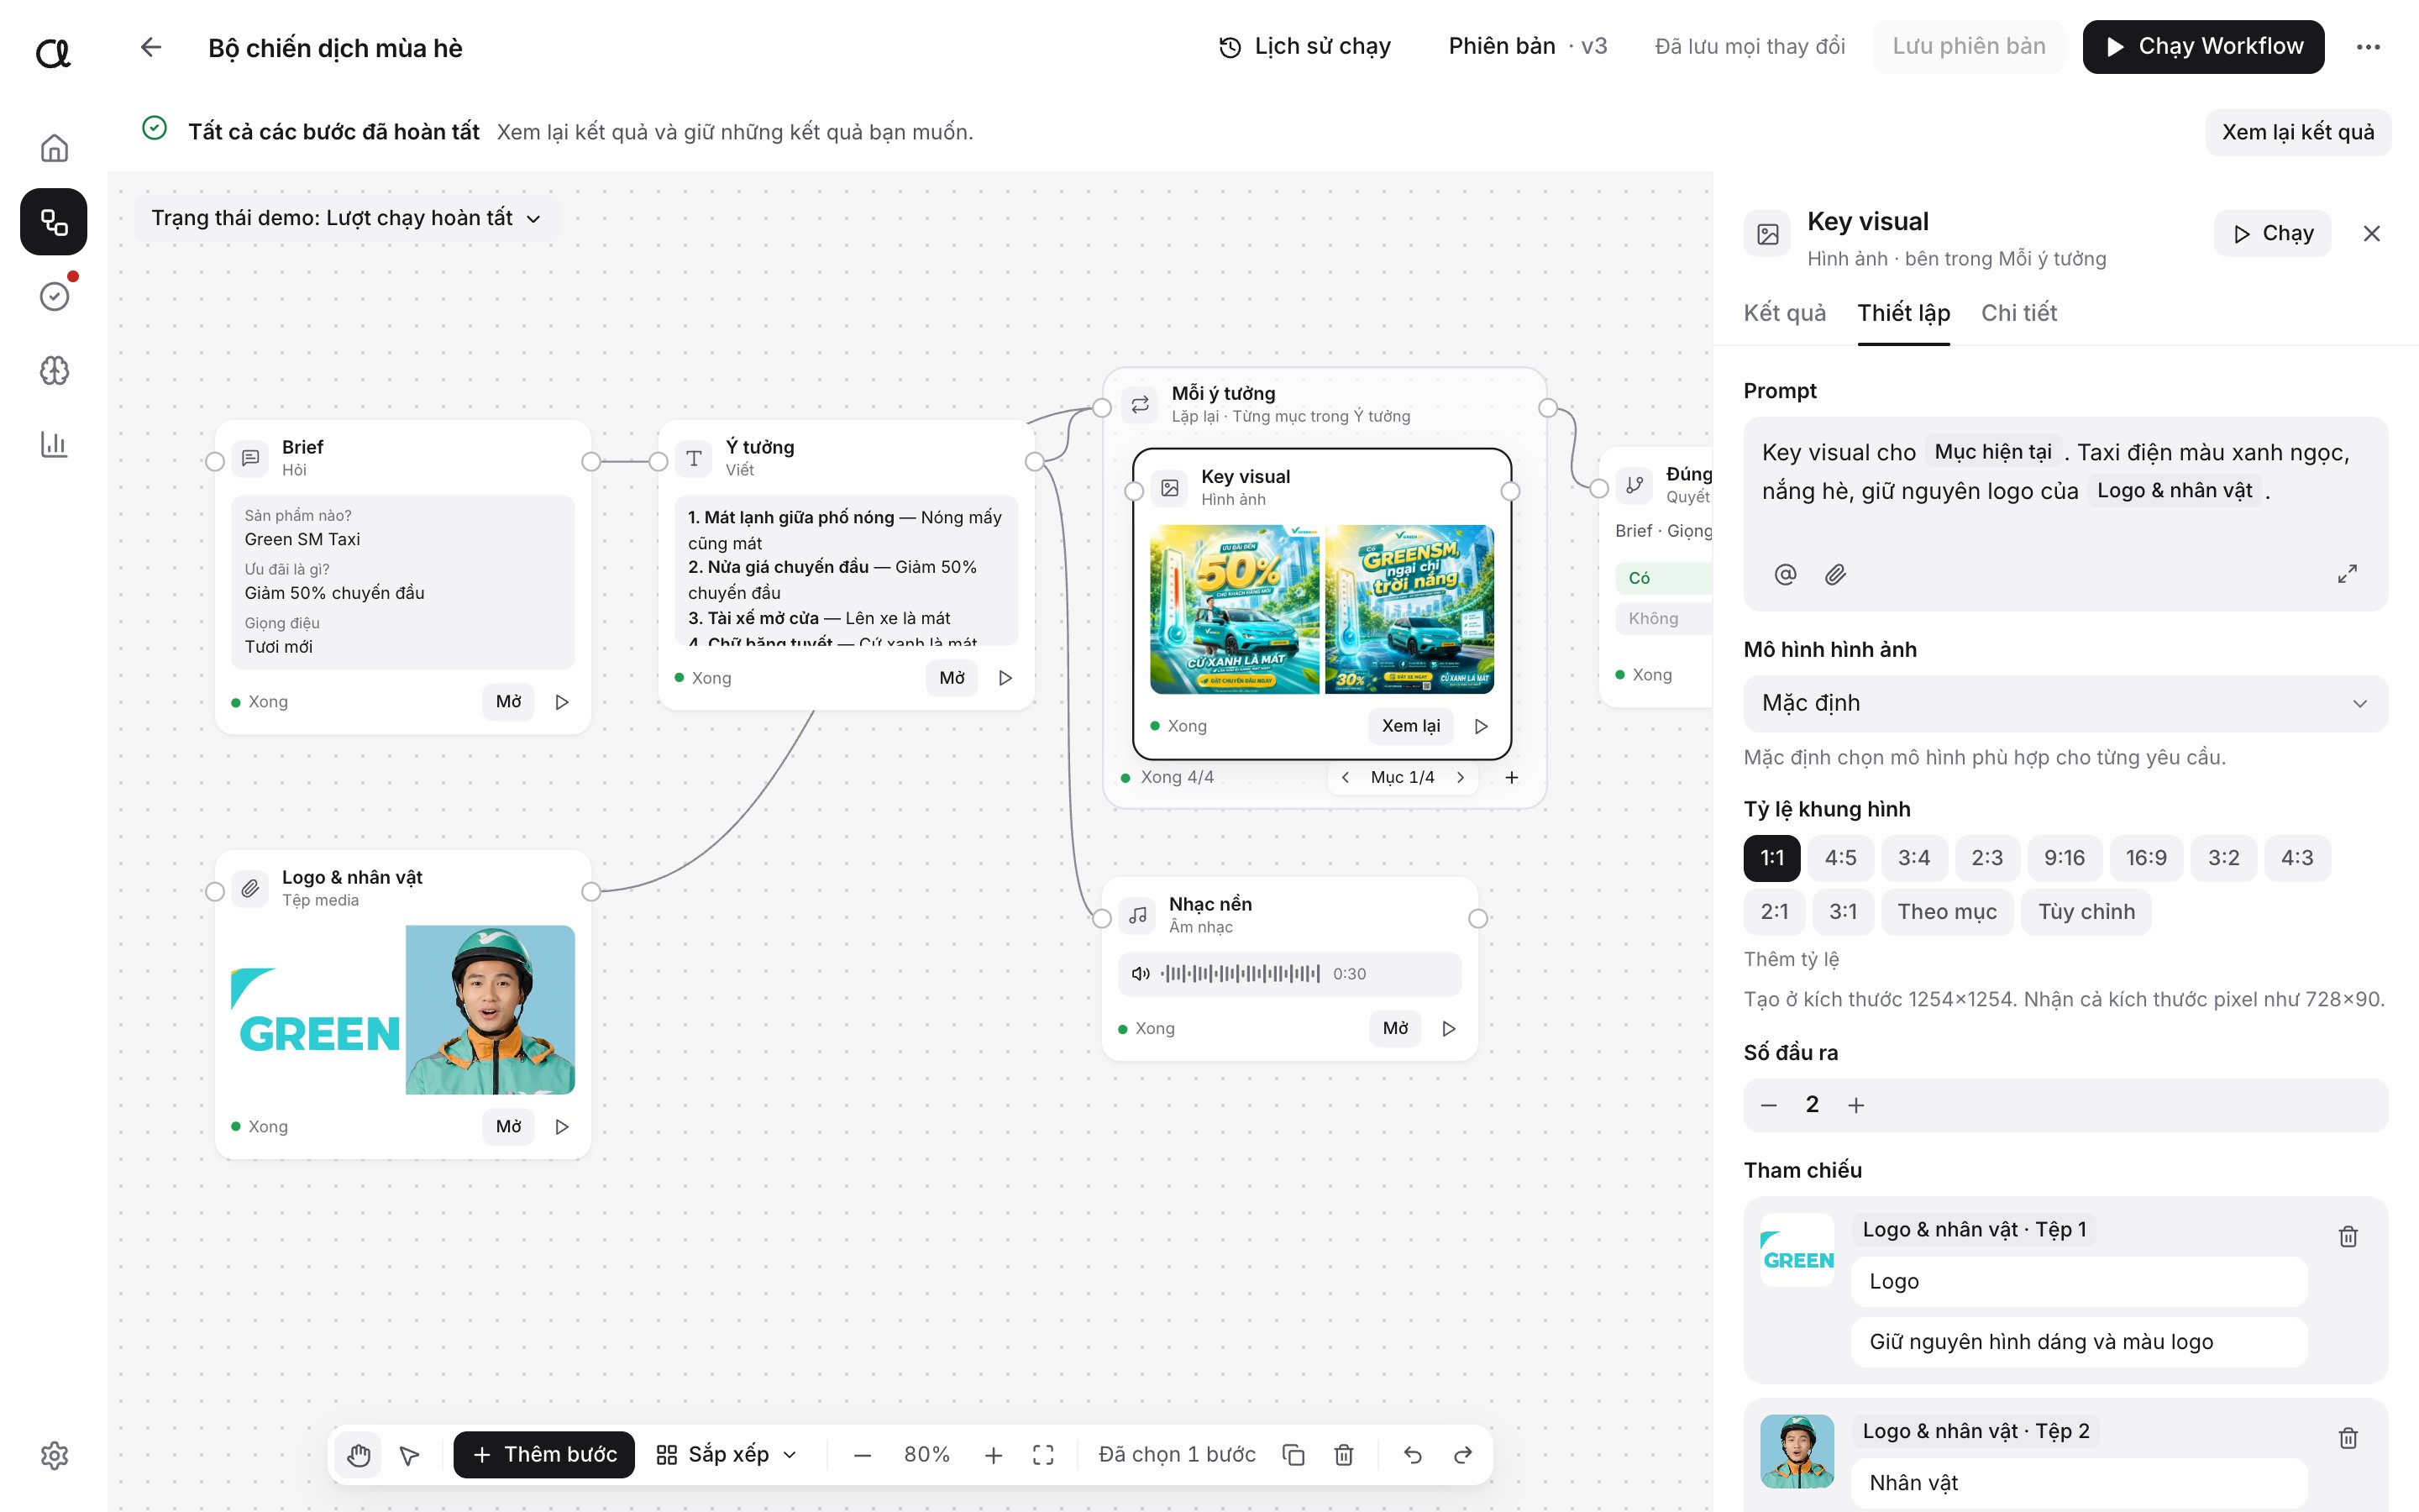The height and width of the screenshot is (1512, 2419).
Task: Increase Số đầu ra with plus
Action: (x=1856, y=1105)
